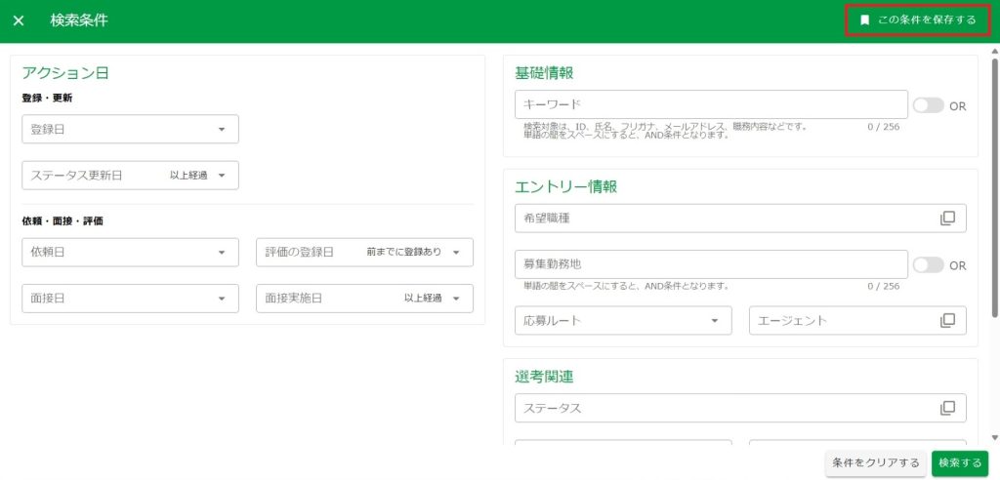Click the vertical scrollbar on the right

coord(994,185)
